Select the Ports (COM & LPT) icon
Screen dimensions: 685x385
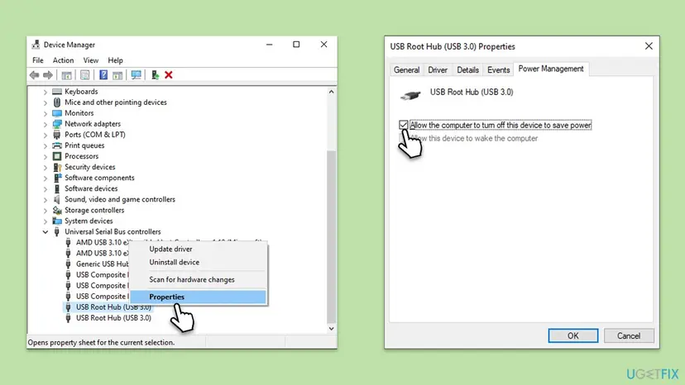click(x=57, y=135)
